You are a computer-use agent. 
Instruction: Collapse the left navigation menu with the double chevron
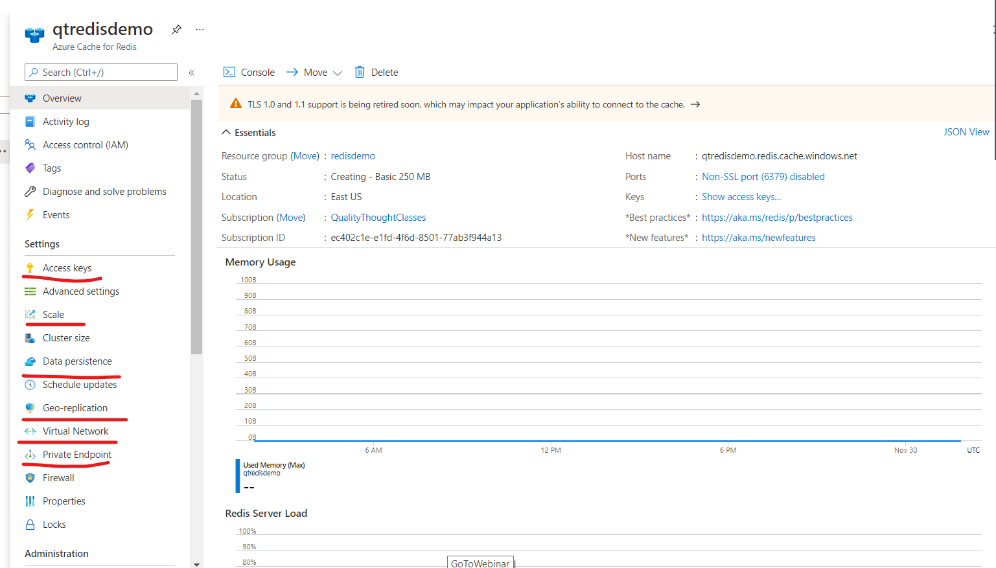coord(192,73)
